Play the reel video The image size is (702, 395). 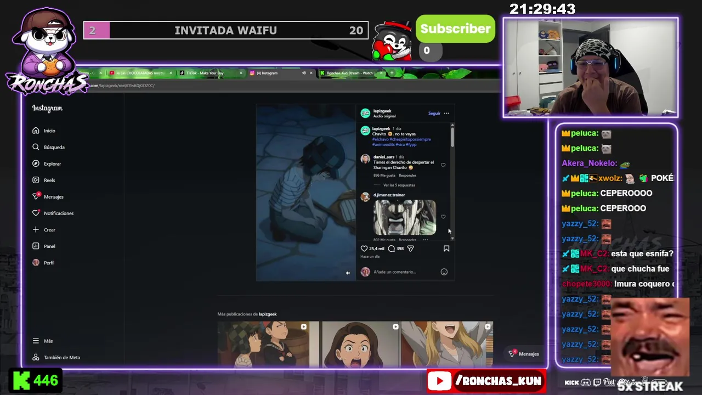tap(306, 193)
